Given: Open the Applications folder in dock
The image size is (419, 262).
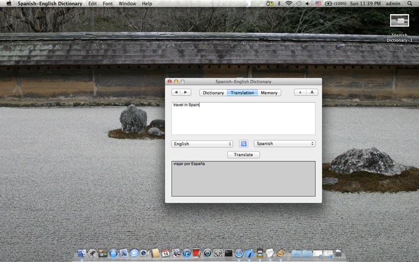Looking at the screenshot, I should [x=296, y=253].
